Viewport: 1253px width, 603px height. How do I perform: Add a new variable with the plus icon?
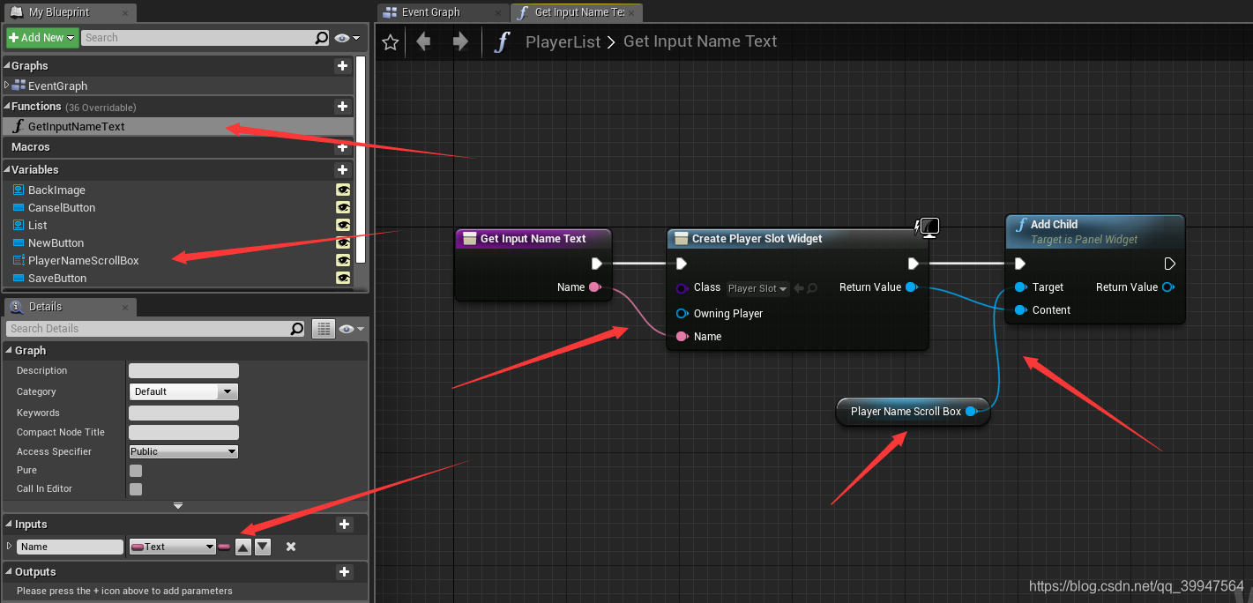coord(342,170)
